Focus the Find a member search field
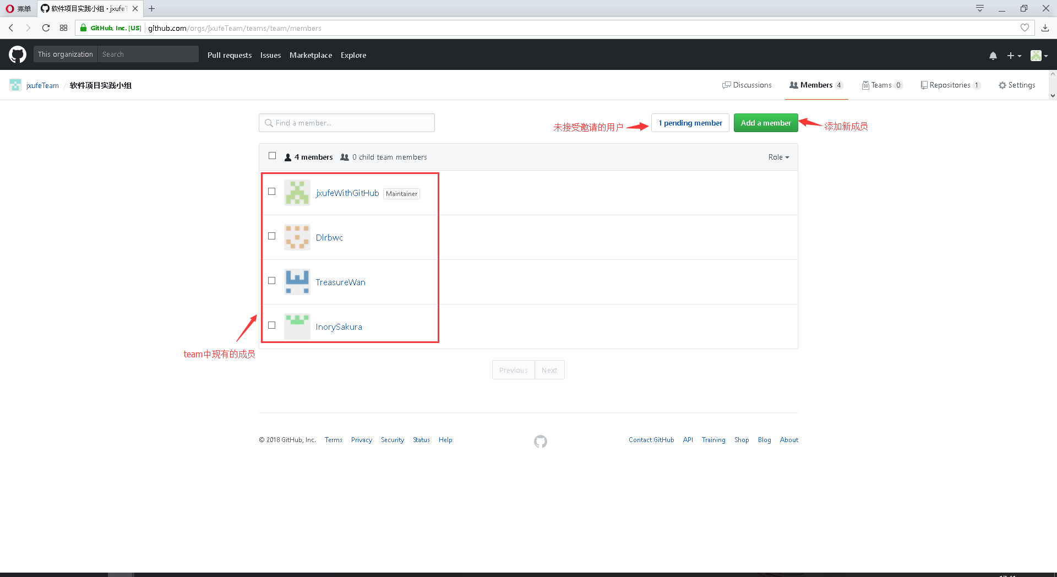 click(x=347, y=123)
